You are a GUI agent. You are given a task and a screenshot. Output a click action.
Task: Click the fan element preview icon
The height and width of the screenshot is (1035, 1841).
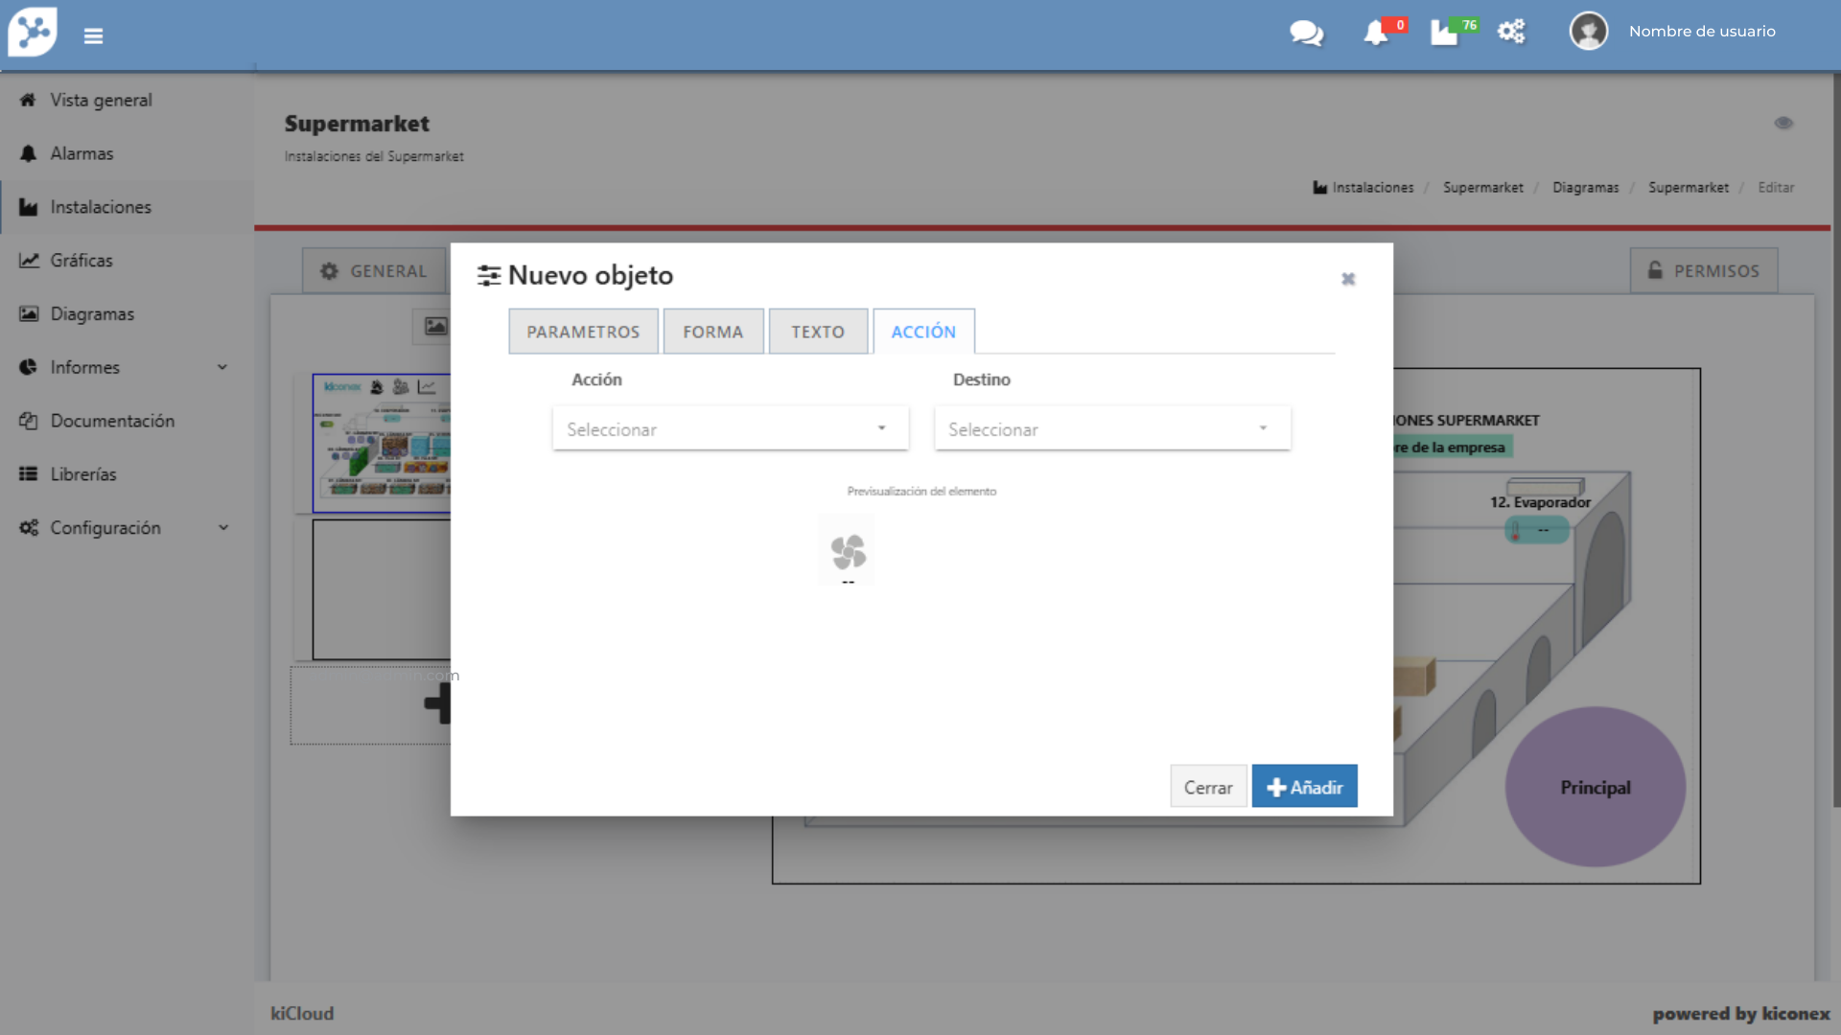tap(848, 552)
